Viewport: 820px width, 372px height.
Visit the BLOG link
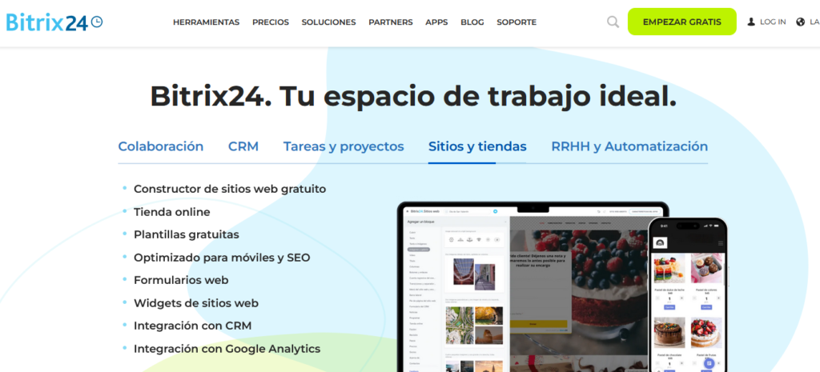point(472,22)
